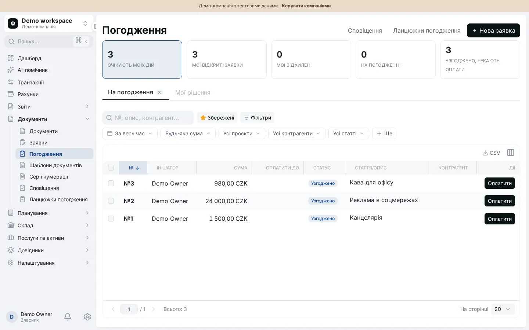Open the Фільтри filter button
The image size is (529, 330).
(x=257, y=118)
